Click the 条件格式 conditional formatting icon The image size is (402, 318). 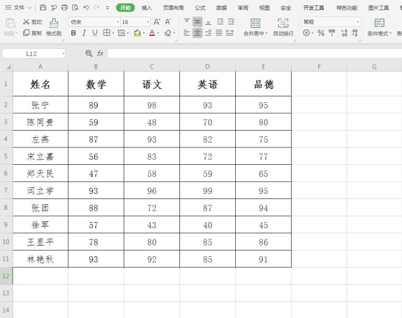(379, 23)
